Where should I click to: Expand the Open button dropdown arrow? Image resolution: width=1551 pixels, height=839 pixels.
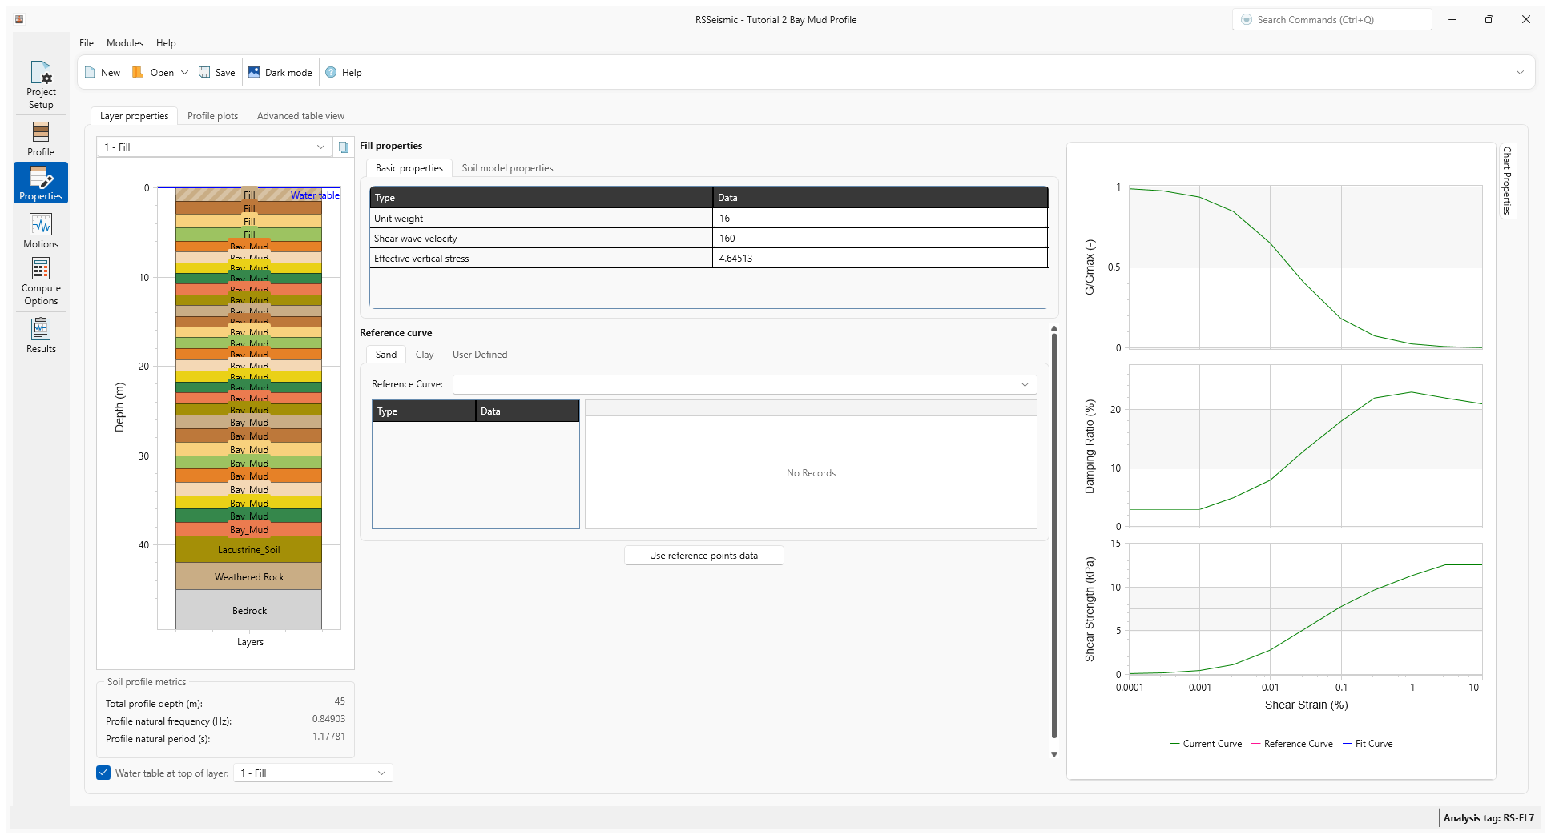(x=185, y=72)
